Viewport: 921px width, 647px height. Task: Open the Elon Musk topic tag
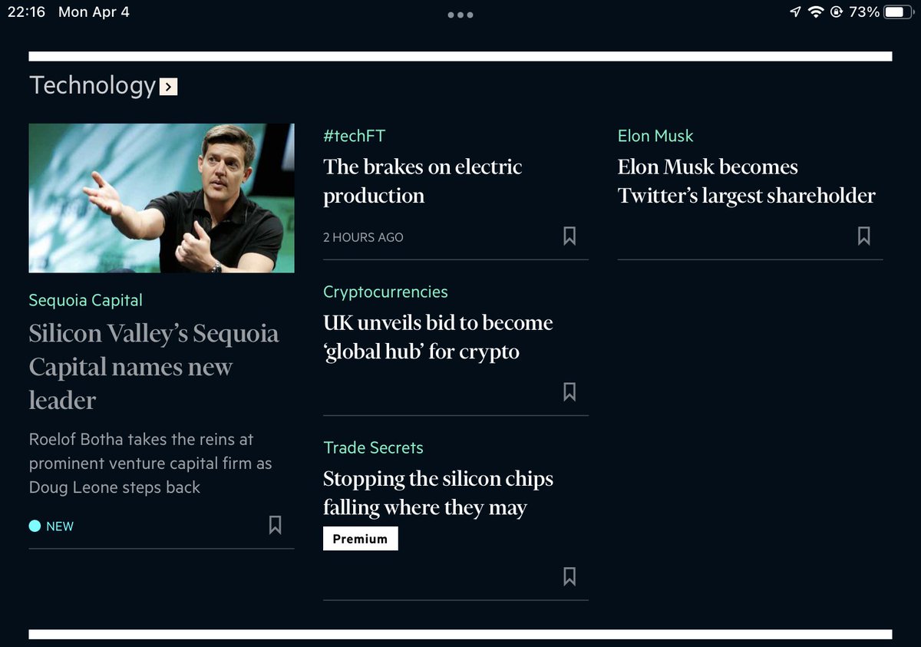[x=655, y=136]
